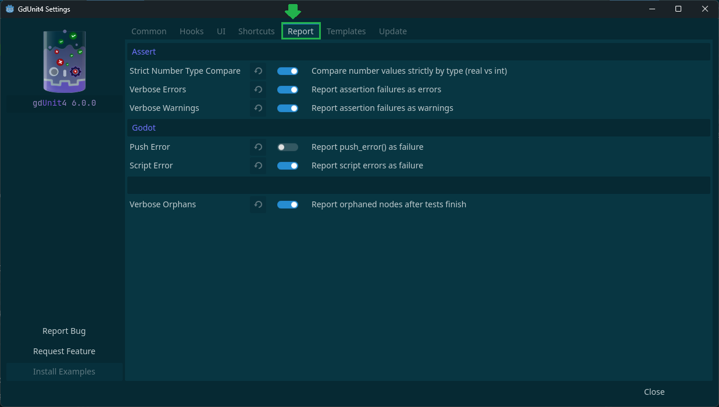Click the reset icon beside Strict Number Type Compare
This screenshot has height=407, width=719.
[x=258, y=70]
